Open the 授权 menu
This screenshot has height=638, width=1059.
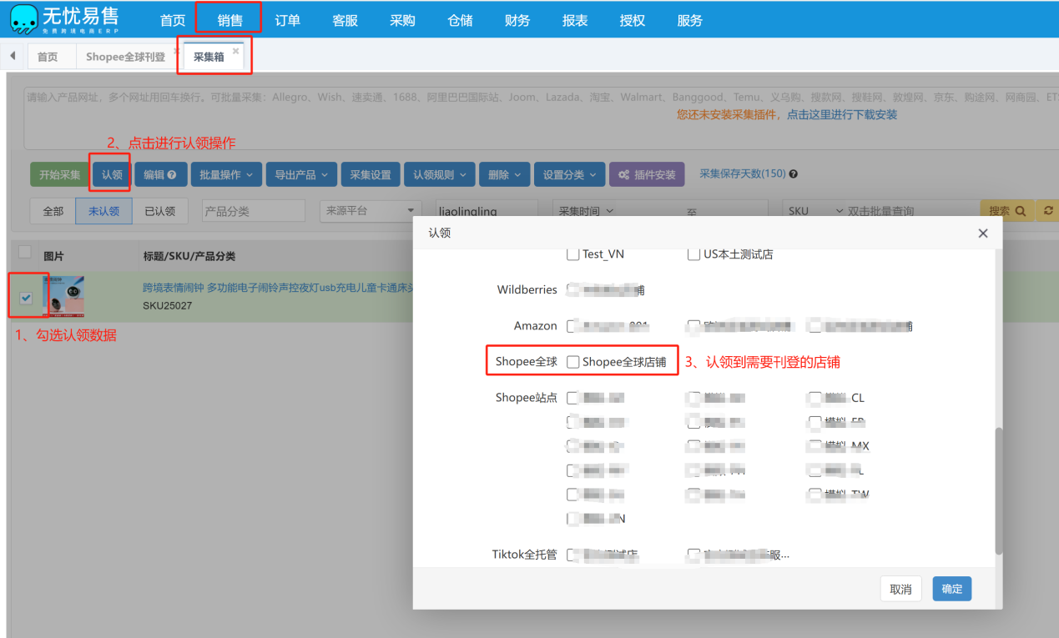(x=633, y=20)
